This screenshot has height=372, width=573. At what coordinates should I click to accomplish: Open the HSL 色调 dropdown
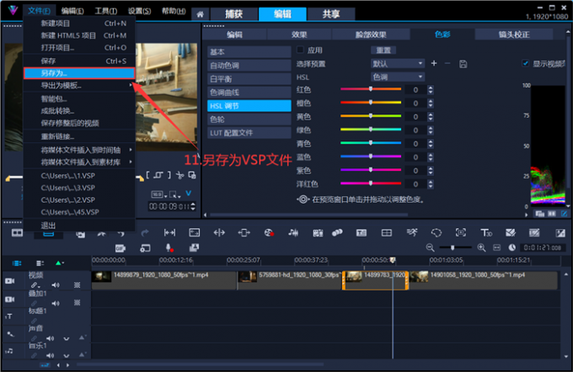[x=398, y=77]
